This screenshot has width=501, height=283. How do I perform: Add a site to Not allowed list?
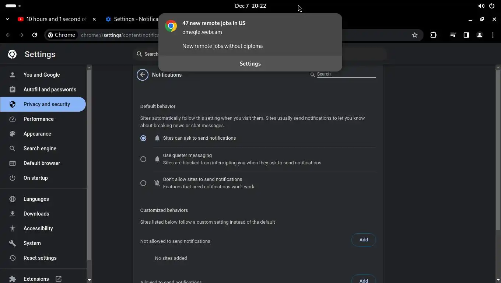[x=364, y=240]
